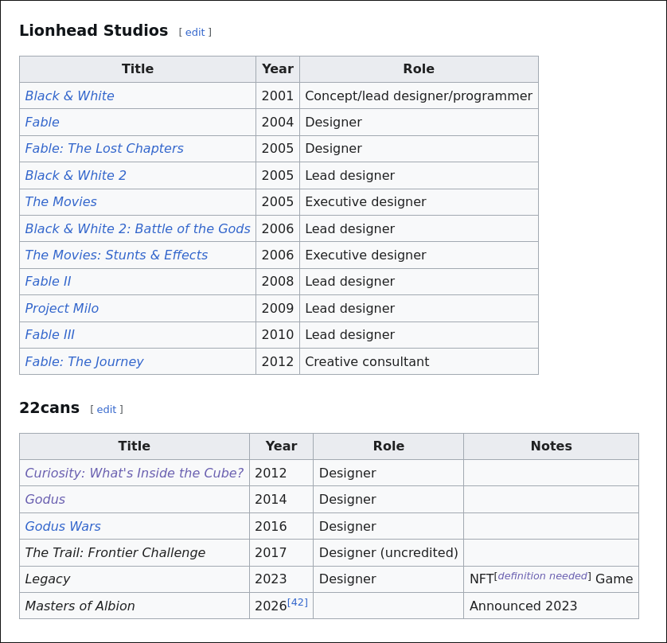667x643 pixels.
Task: Open the Black & White game link
Action: [x=69, y=95]
